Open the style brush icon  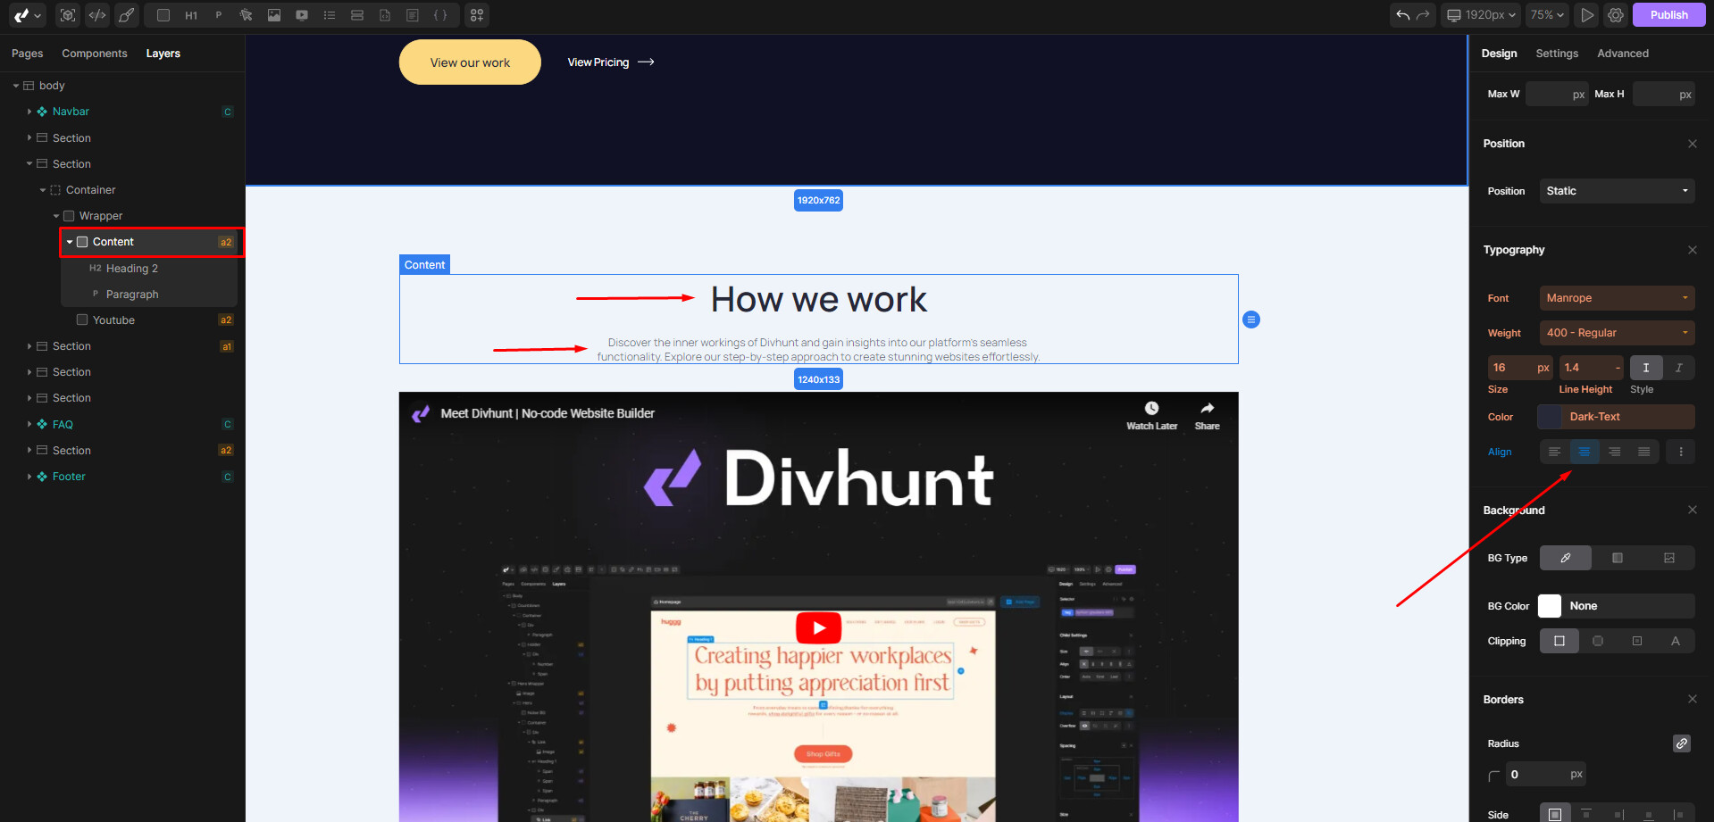(x=127, y=15)
